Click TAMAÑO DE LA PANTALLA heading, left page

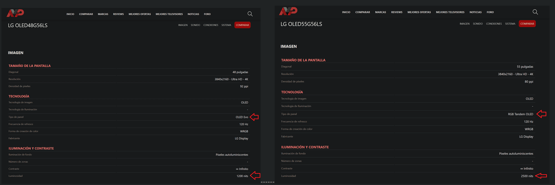[x=30, y=66]
